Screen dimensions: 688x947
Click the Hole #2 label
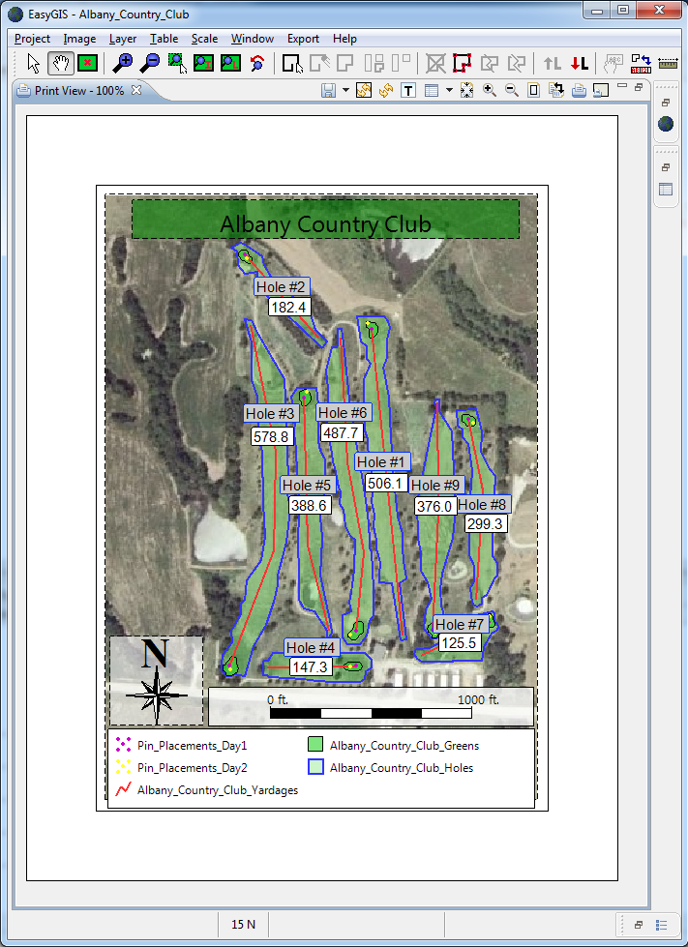283,287
